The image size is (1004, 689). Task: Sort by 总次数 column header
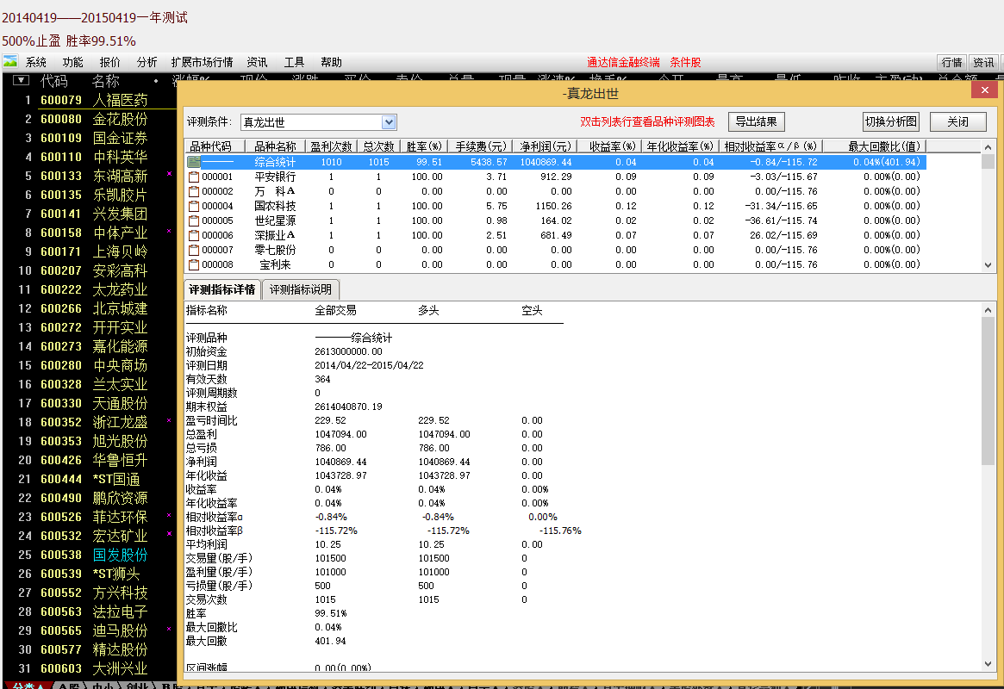click(x=378, y=146)
